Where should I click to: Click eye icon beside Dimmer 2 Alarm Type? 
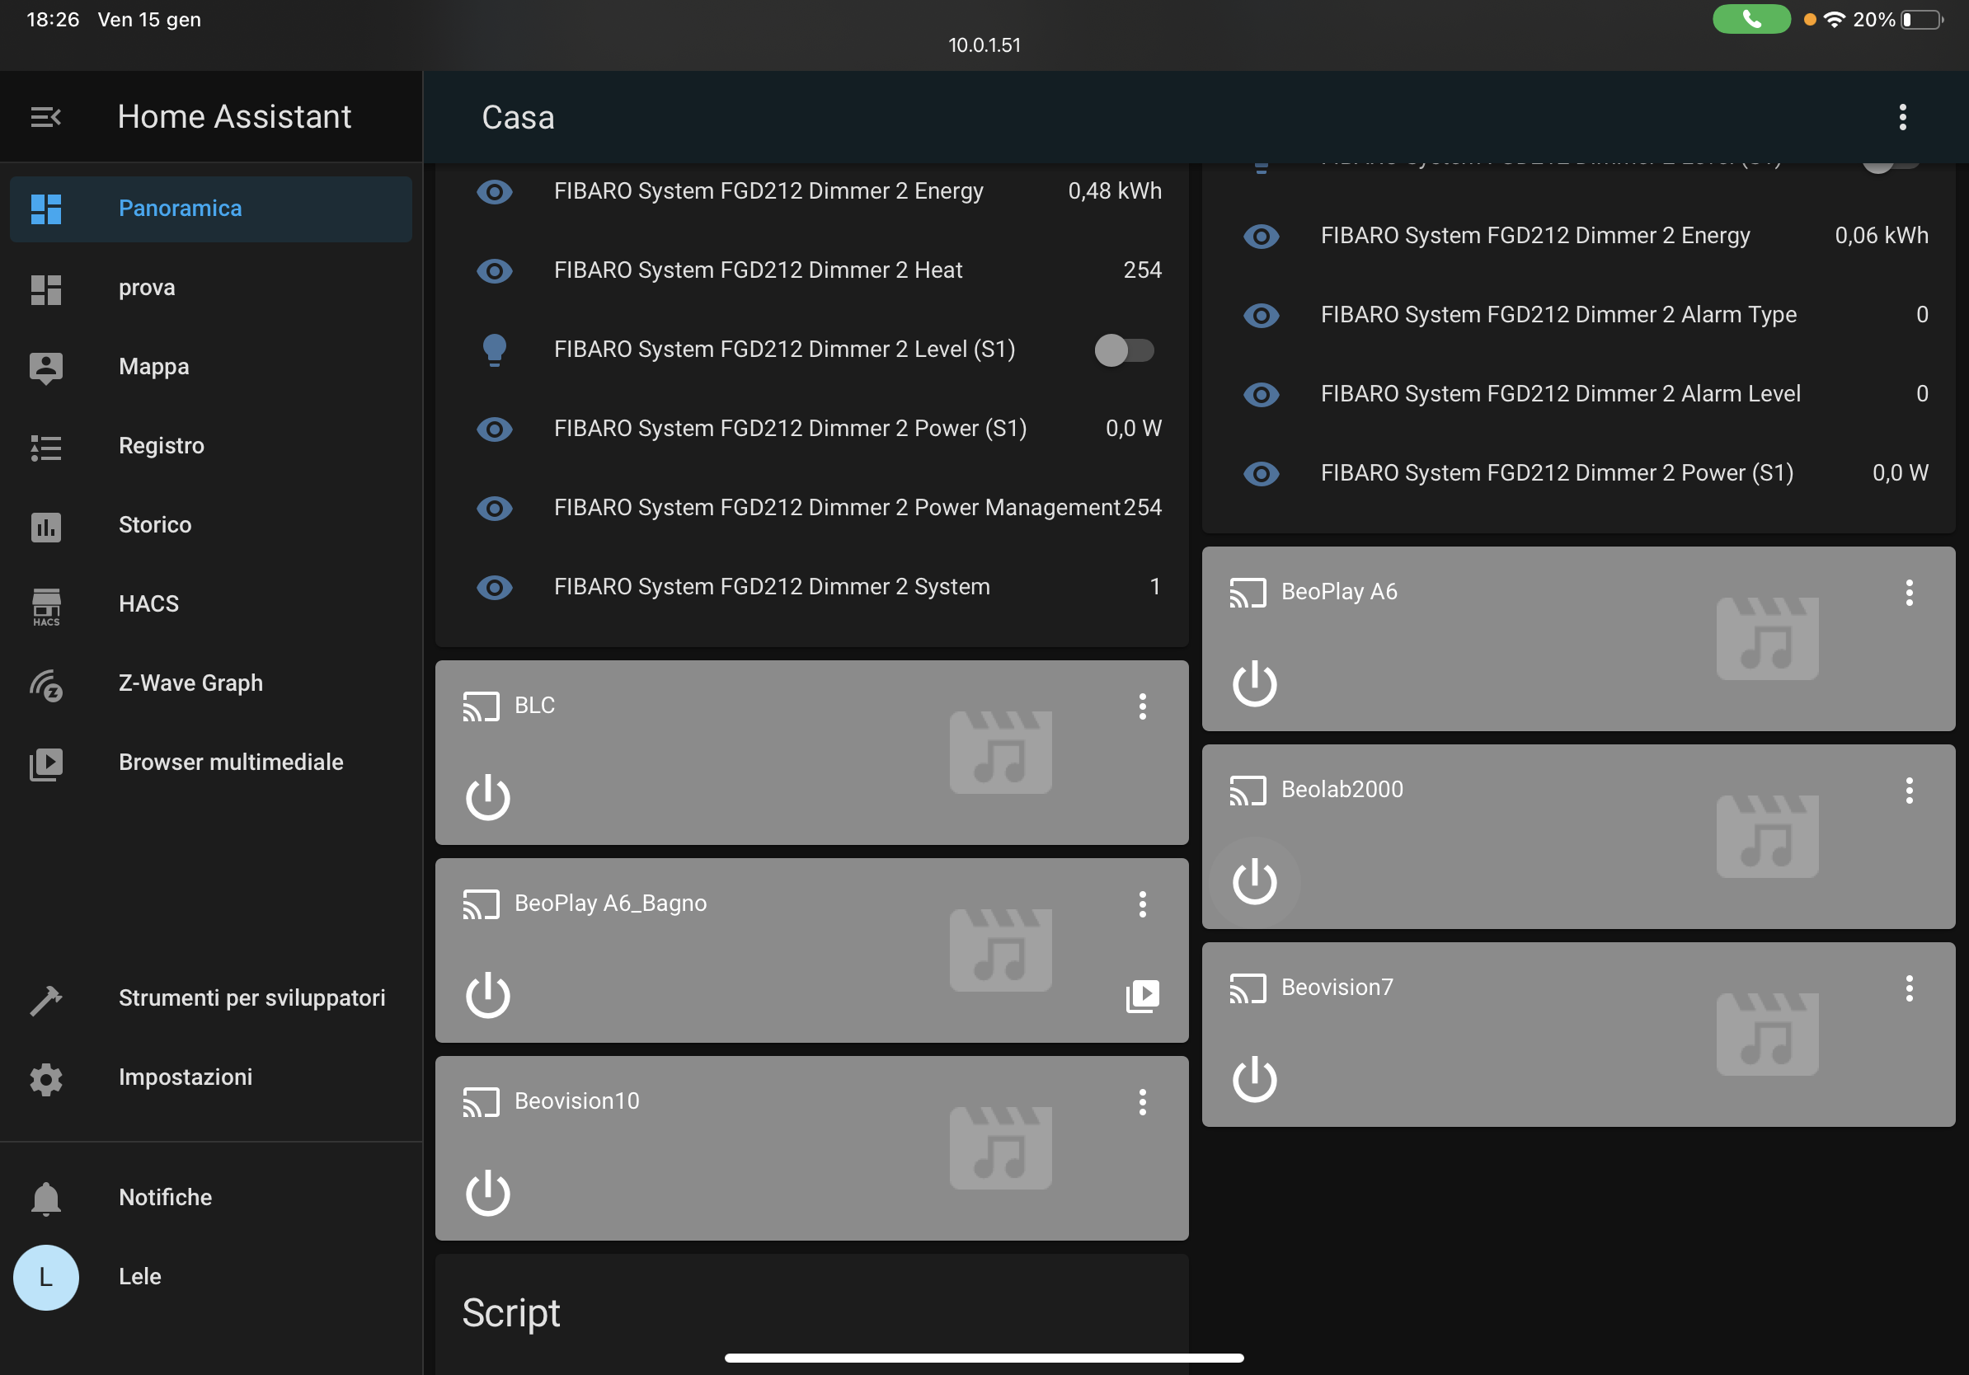click(1261, 316)
